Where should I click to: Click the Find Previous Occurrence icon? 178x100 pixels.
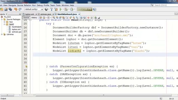click(57, 17)
